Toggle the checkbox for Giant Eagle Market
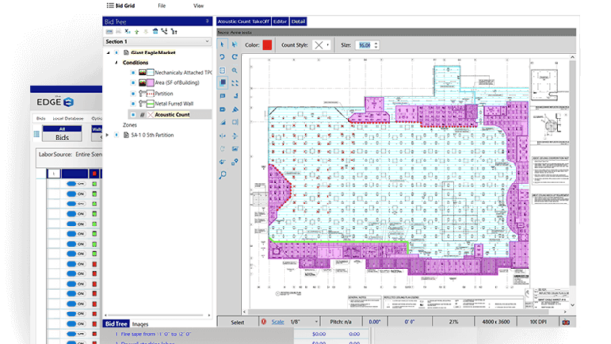The height and width of the screenshot is (344, 611). pyautogui.click(x=116, y=53)
